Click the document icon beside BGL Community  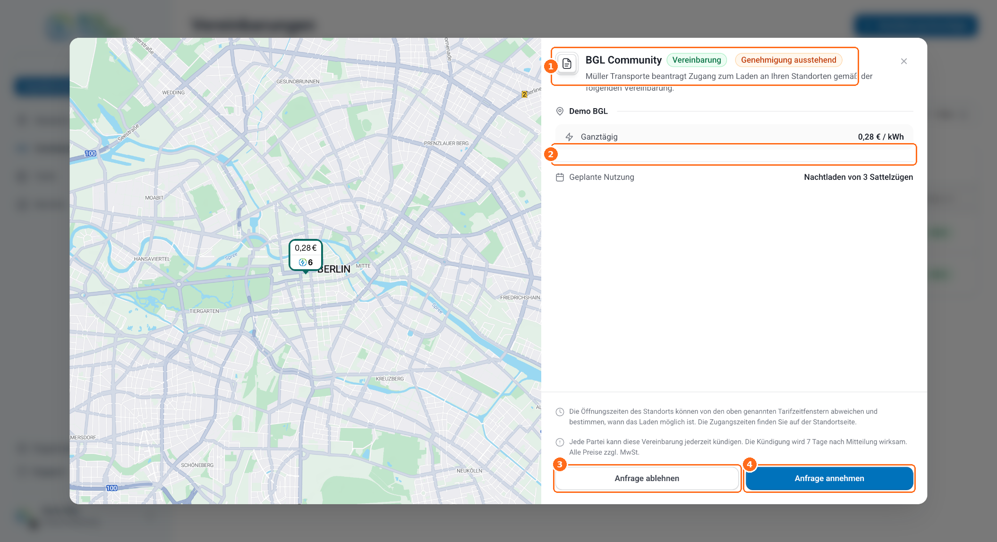coord(567,64)
